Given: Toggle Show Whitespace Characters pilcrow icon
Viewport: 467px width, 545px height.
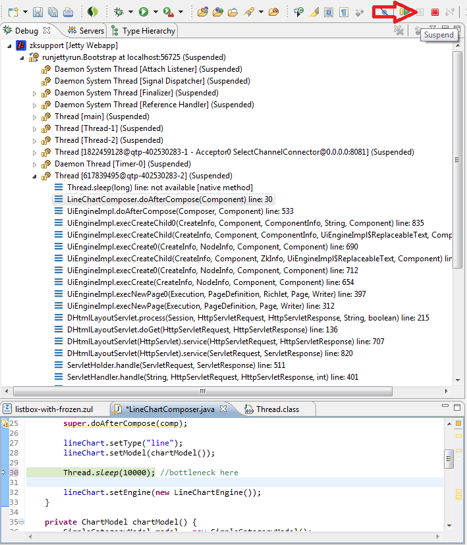Looking at the screenshot, I should pos(344,12).
